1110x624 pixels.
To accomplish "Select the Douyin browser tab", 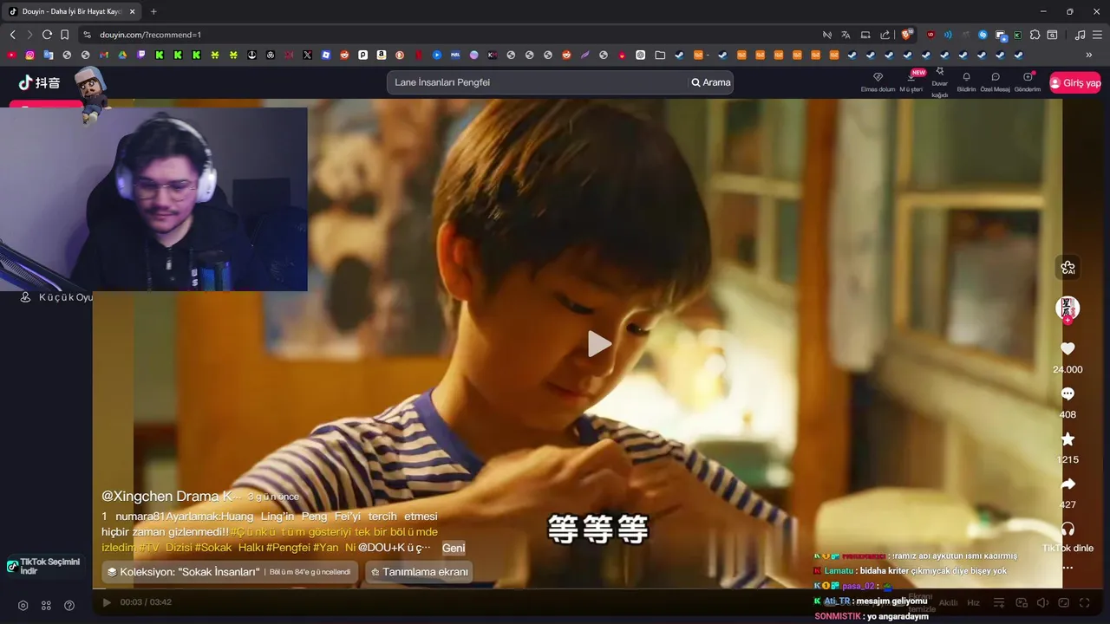I will pos(71,11).
